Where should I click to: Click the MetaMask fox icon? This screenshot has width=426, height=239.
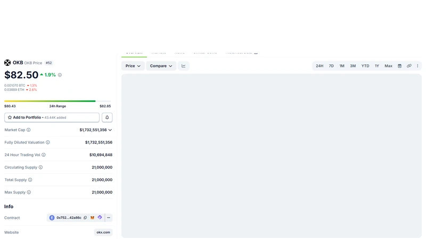click(92, 218)
